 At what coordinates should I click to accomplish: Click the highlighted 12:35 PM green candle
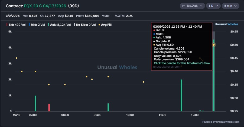(x=214, y=75)
